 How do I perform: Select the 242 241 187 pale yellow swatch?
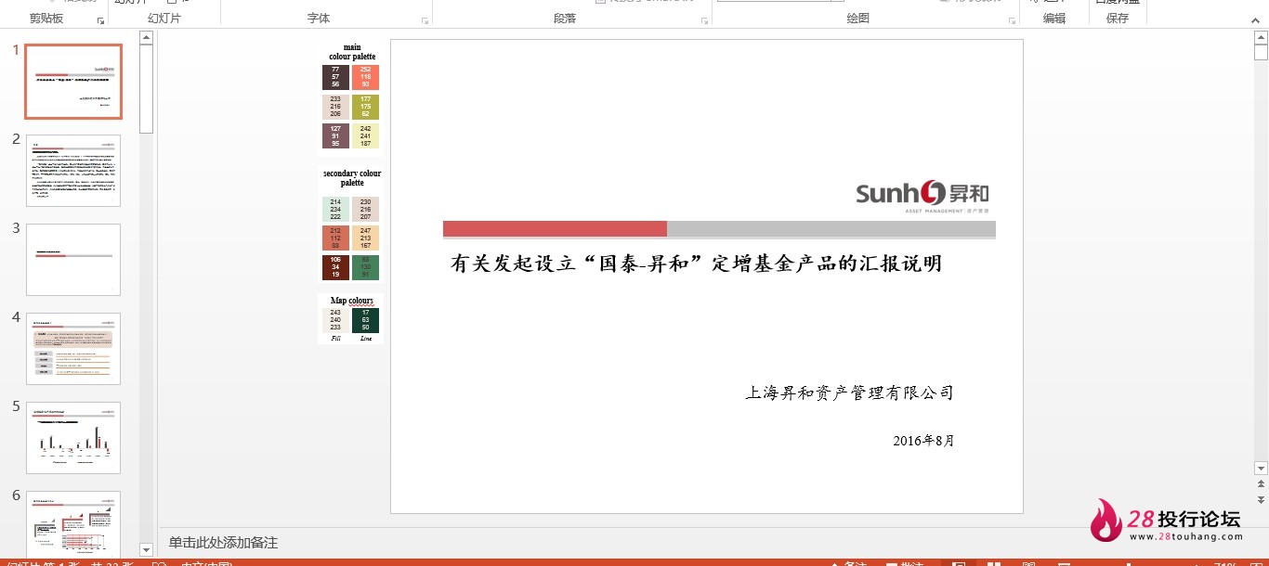pyautogui.click(x=365, y=136)
